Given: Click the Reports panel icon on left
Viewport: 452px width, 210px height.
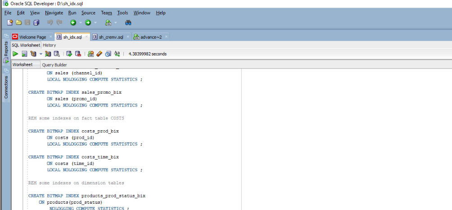Looking at the screenshot, I should pos(6,60).
